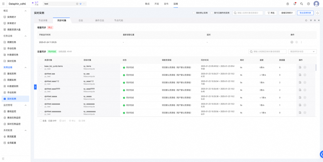323x162 pixels.
Task: Click the blue sidebar expand arrow handle
Action: tap(35, 87)
